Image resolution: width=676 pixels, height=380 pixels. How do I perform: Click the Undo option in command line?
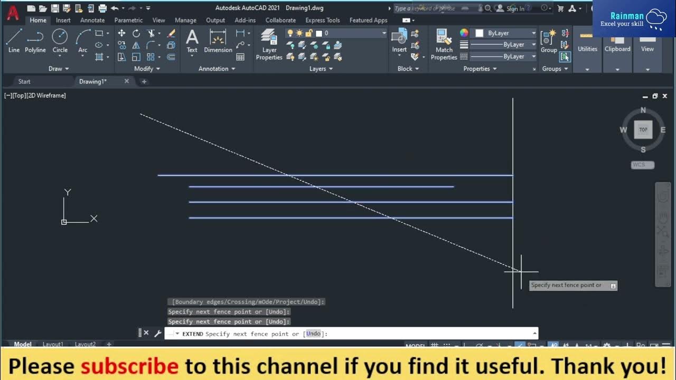(x=313, y=334)
